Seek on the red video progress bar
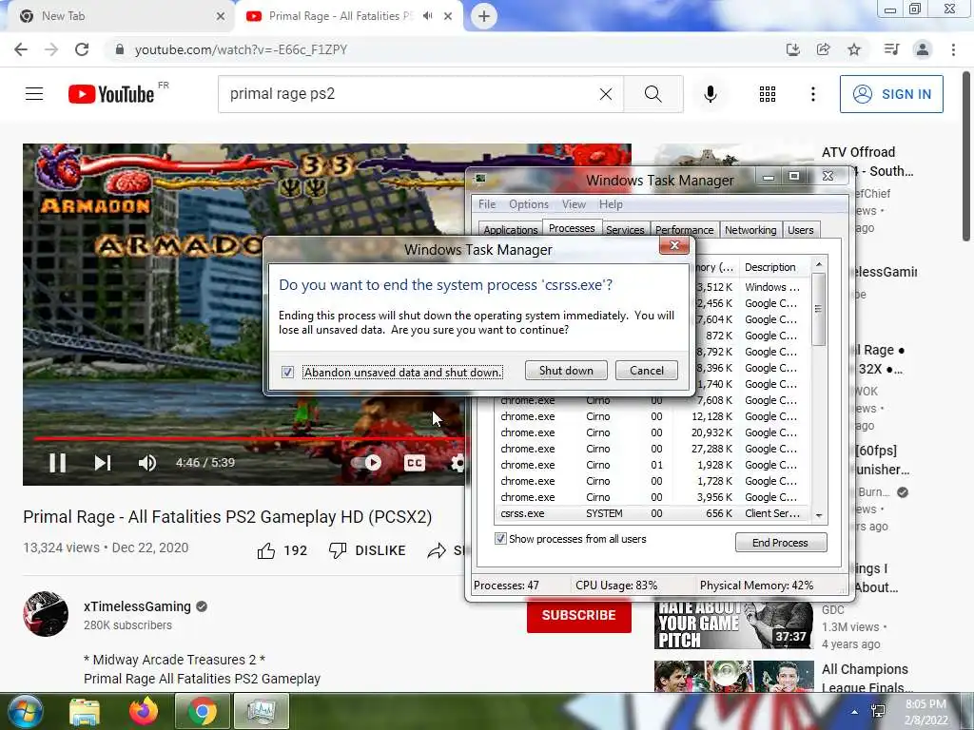 [248, 438]
